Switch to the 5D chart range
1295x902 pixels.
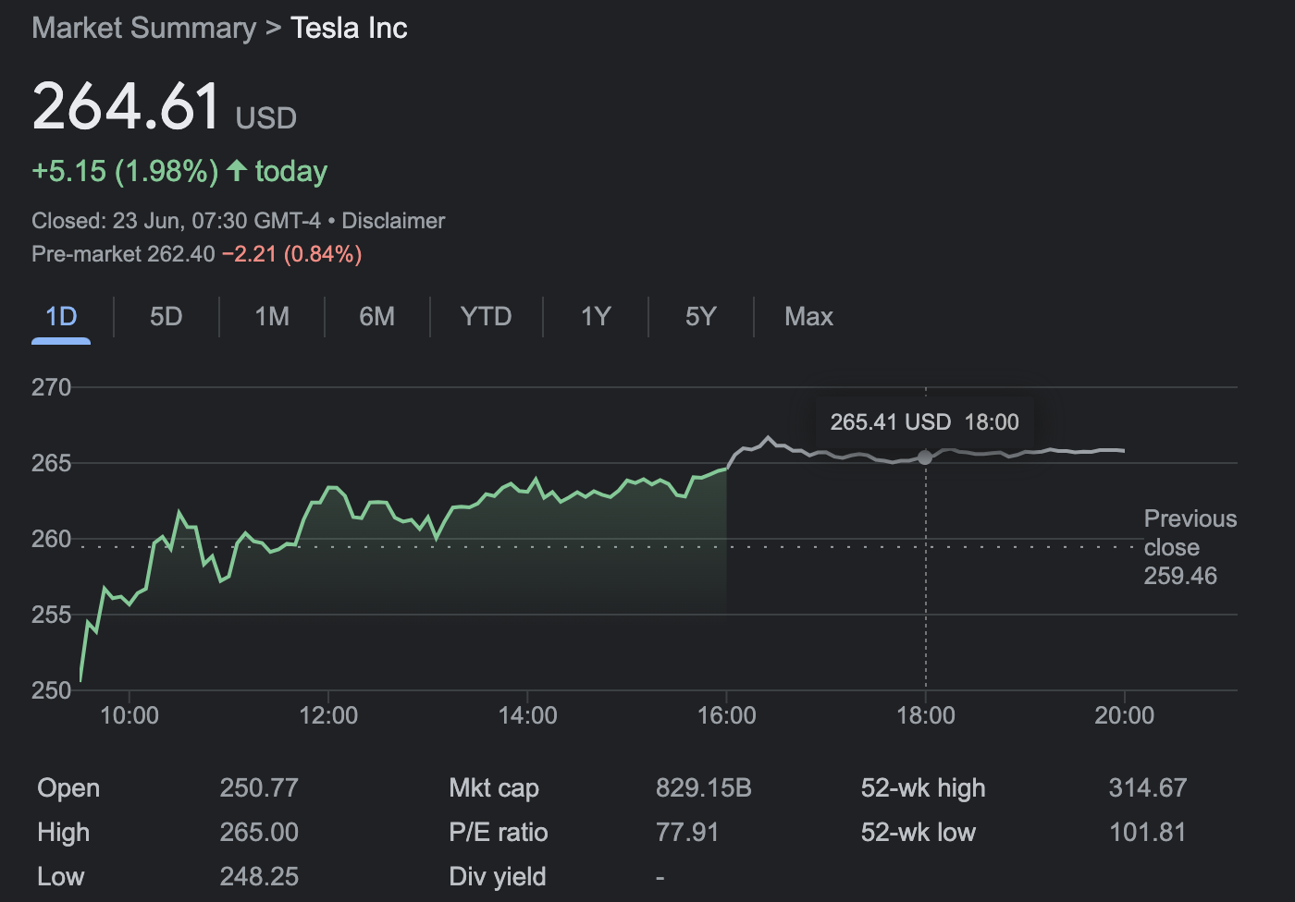[x=166, y=317]
